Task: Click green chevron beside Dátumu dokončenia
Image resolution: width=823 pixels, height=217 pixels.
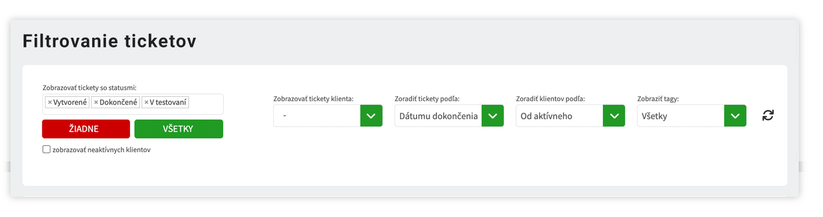Action: coord(493,116)
